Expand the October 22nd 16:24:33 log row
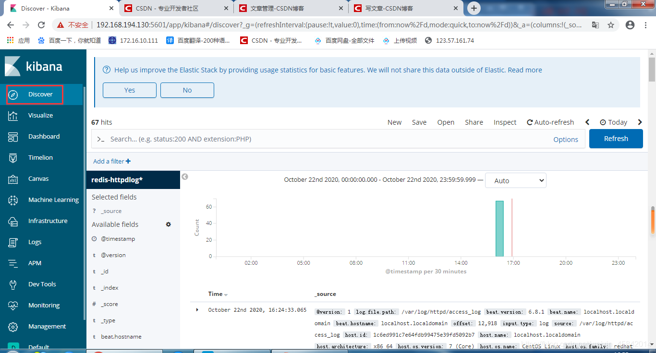Viewport: 656px width, 353px height. pos(197,310)
